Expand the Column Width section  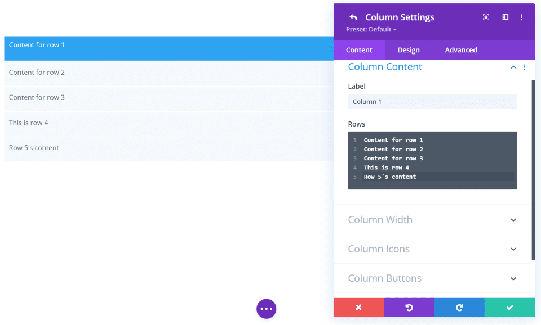tap(513, 219)
